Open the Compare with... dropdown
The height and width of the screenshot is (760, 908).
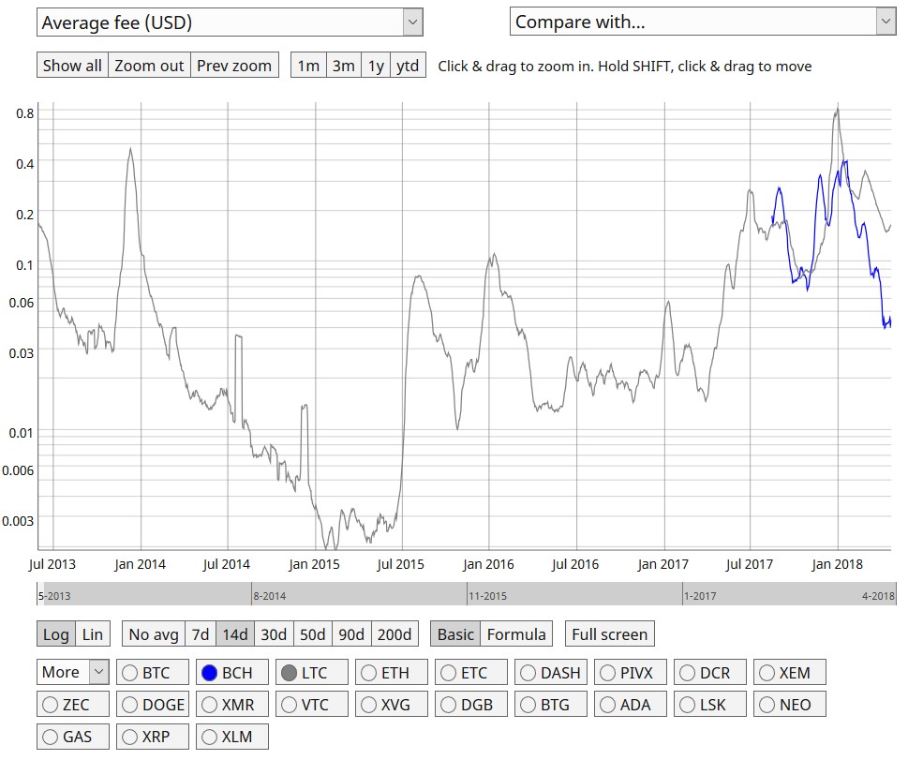pos(703,22)
